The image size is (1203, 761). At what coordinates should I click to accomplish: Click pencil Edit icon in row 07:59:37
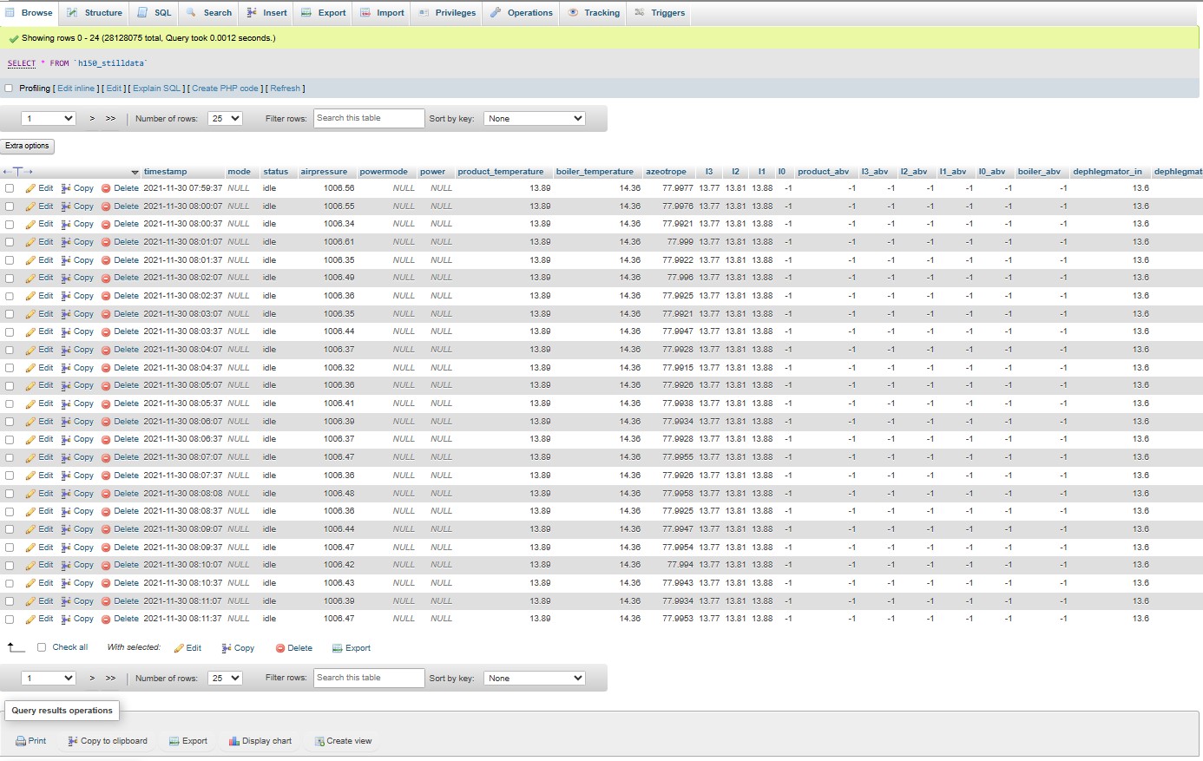click(30, 188)
